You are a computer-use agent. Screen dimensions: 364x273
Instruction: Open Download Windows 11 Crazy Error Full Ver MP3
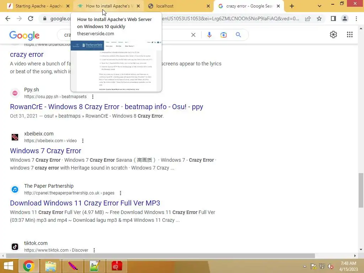pos(85,203)
